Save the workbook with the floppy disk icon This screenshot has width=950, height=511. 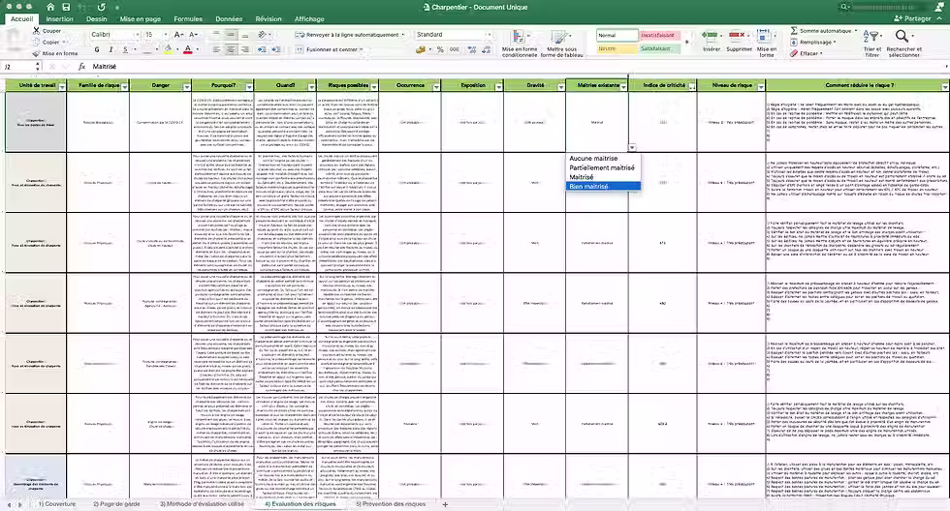click(x=66, y=7)
